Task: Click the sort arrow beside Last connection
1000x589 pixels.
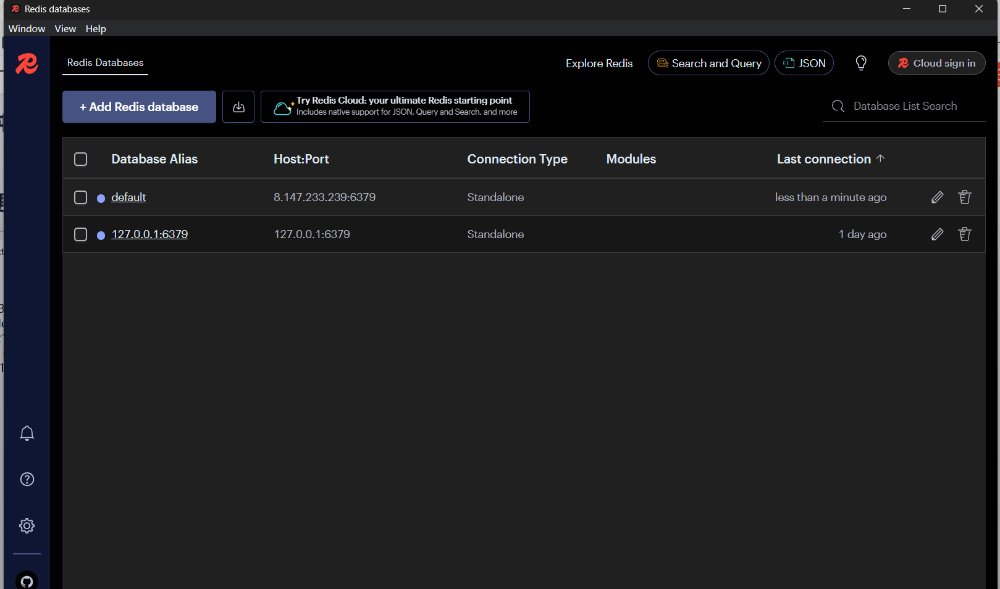Action: point(880,159)
